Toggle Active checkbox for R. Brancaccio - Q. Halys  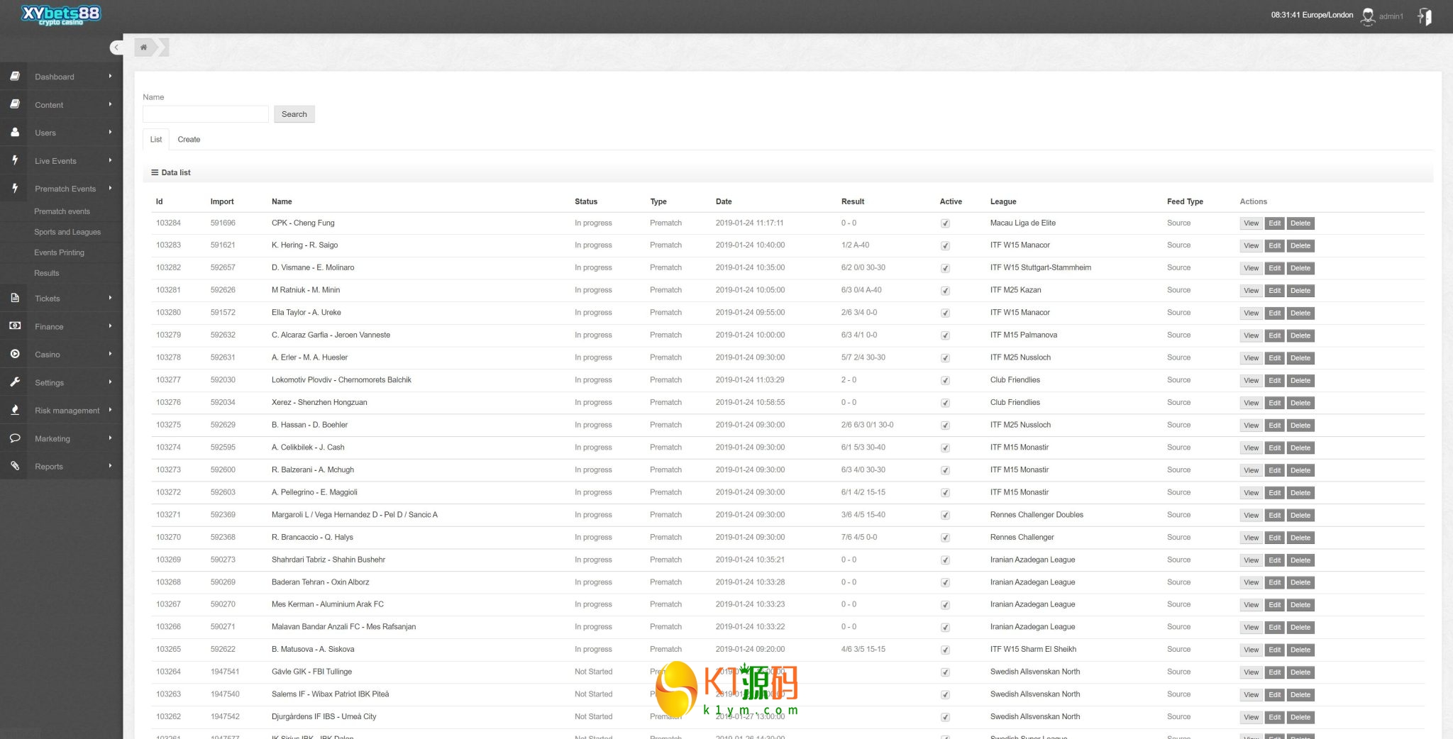tap(945, 538)
